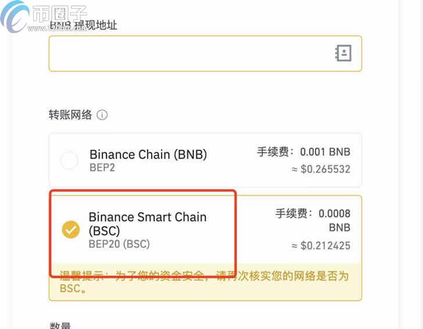Click the BEP2 network subtitle
The image size is (423, 329).
point(102,167)
